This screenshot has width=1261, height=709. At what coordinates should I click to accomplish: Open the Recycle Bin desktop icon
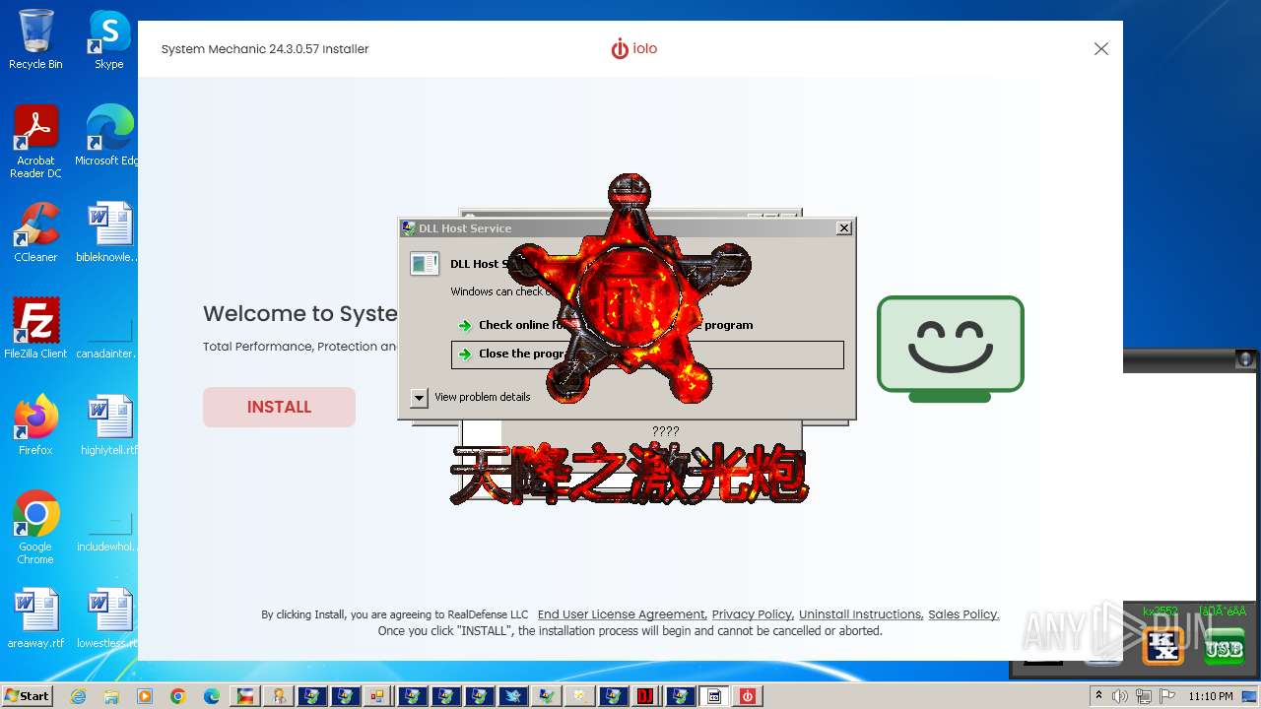35,39
